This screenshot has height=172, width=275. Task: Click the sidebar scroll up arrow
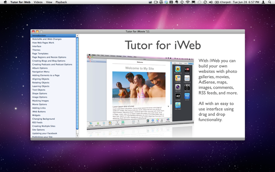[77, 35]
